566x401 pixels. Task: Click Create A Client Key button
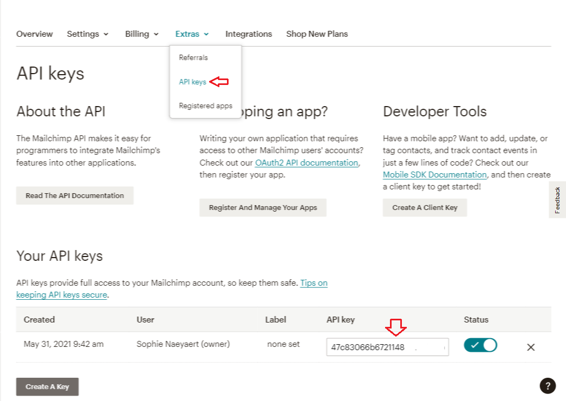[425, 207]
